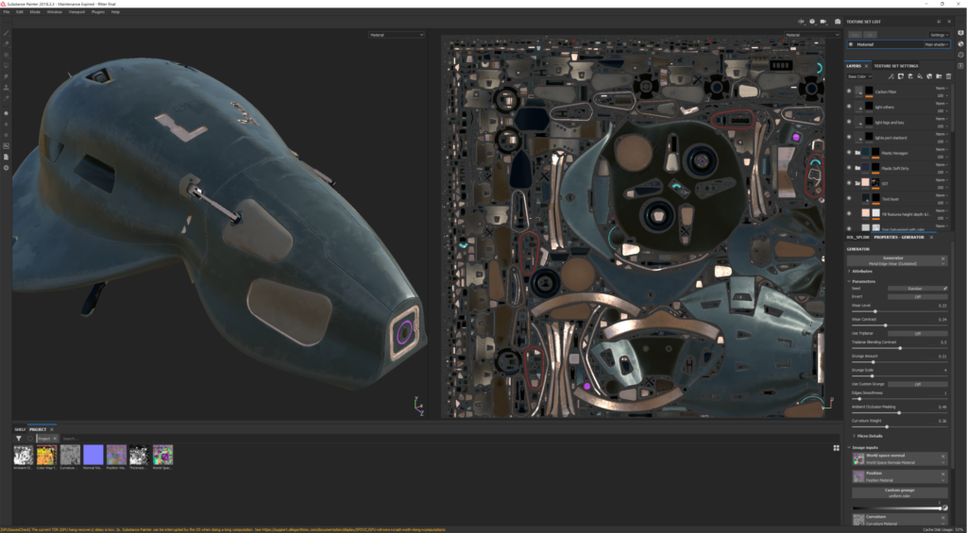Select the Eraser tool

pyautogui.click(x=7, y=43)
